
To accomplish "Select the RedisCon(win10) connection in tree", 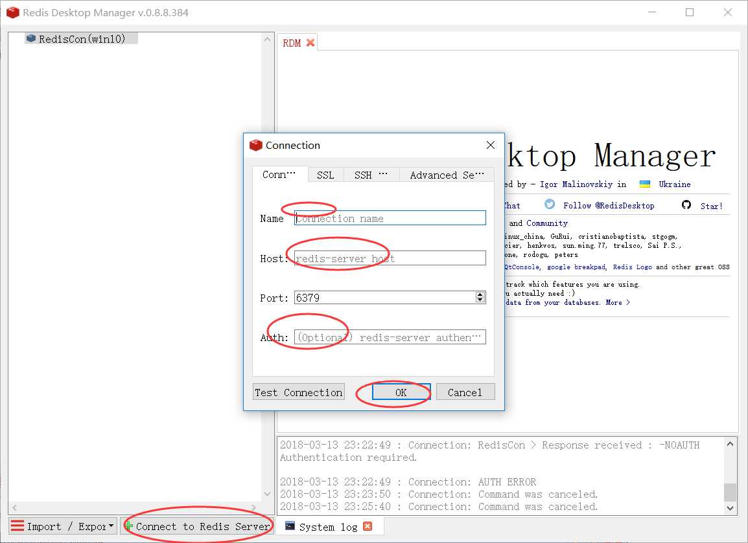I will pyautogui.click(x=82, y=39).
